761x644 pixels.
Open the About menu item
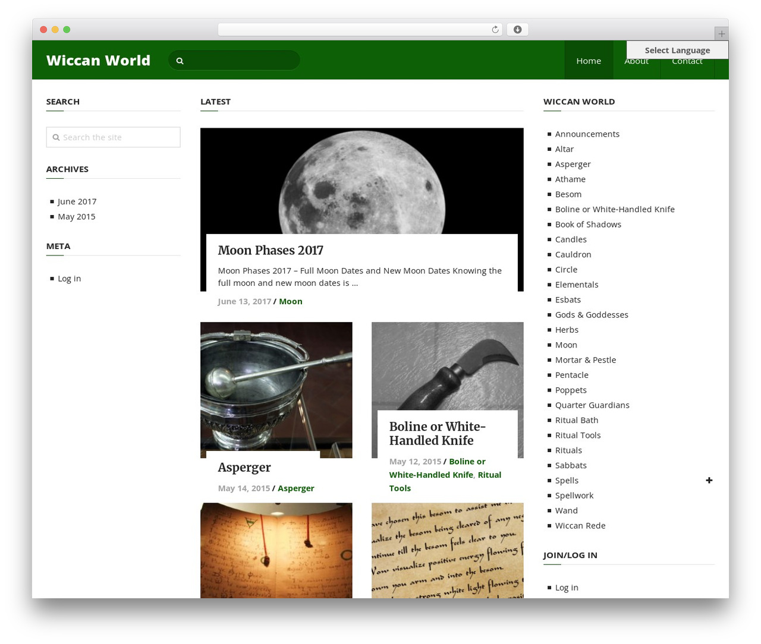point(636,62)
